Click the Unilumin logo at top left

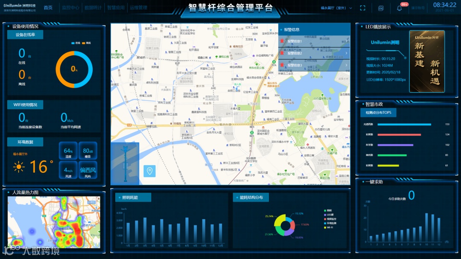19,8
